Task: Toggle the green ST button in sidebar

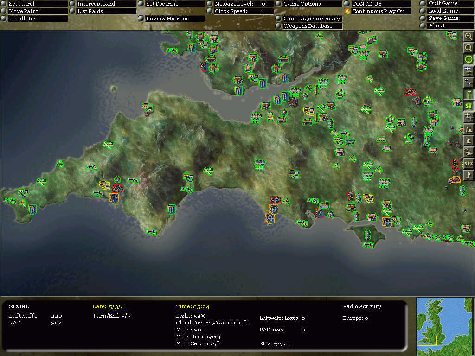Action: (469, 106)
